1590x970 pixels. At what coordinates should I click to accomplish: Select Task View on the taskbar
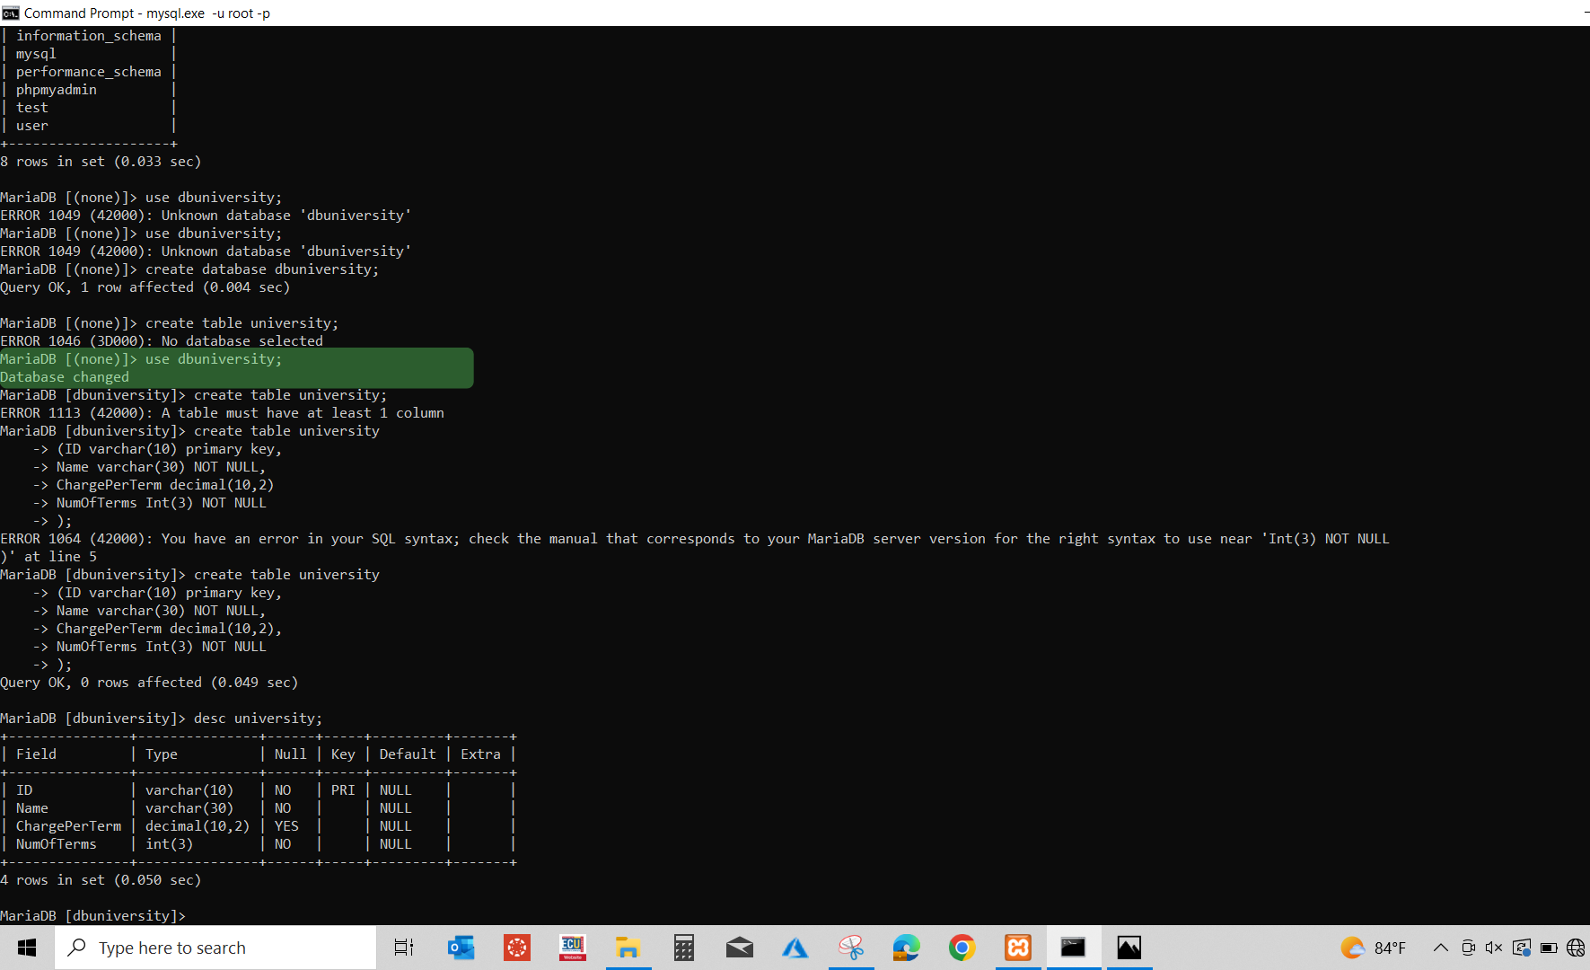404,948
